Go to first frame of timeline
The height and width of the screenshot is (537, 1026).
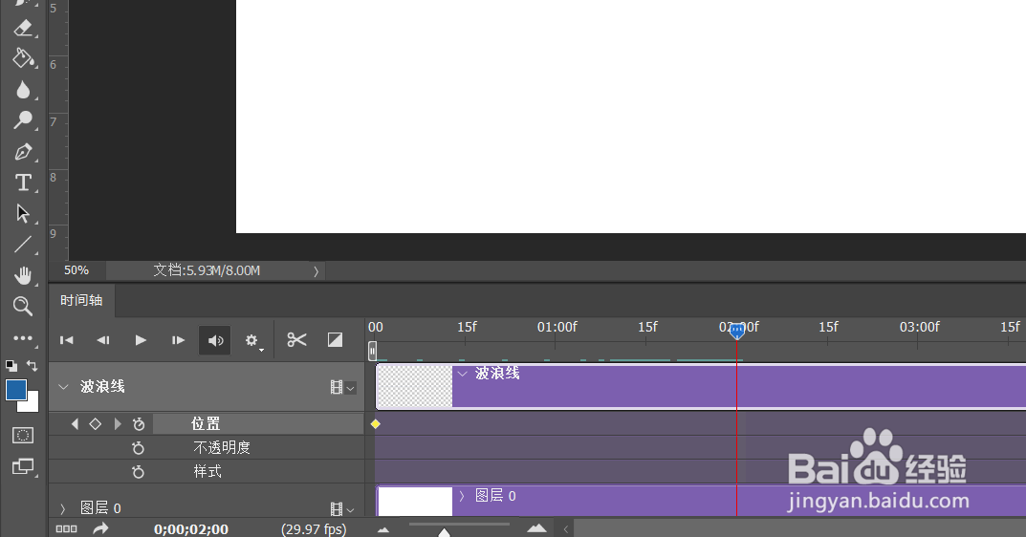click(67, 340)
